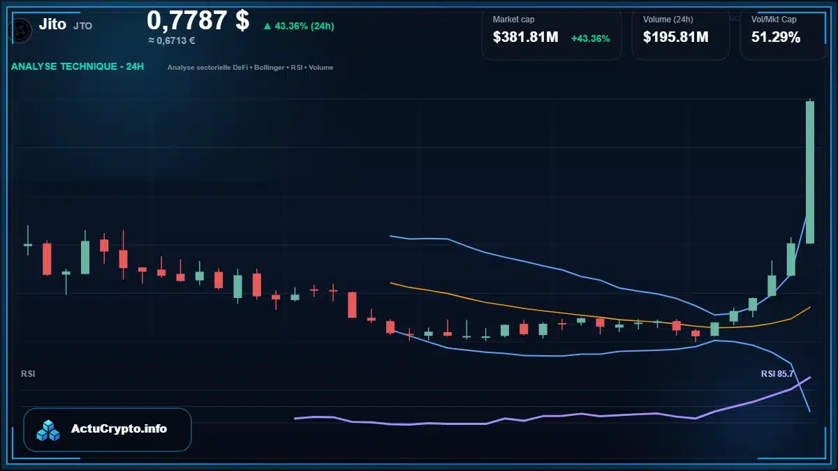Click the +43.36% market cap change

pos(590,38)
